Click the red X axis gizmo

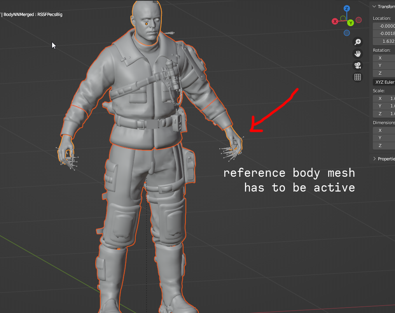tap(335, 21)
